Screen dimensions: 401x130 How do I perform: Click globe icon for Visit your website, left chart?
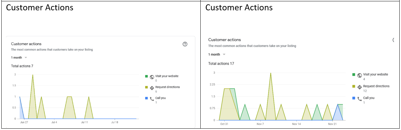point(152,77)
